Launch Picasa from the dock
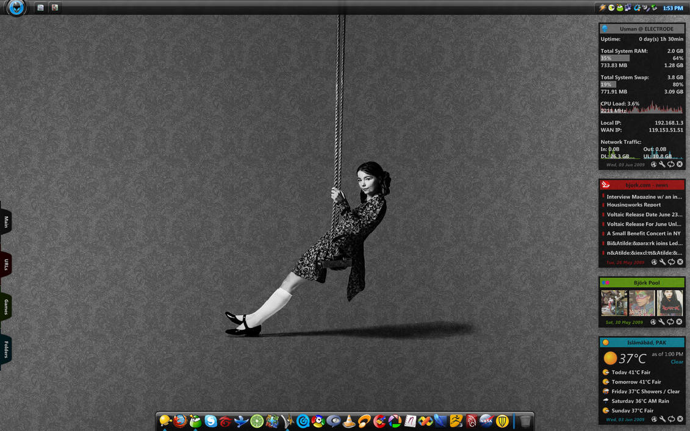690x431 pixels. pyautogui.click(x=395, y=421)
